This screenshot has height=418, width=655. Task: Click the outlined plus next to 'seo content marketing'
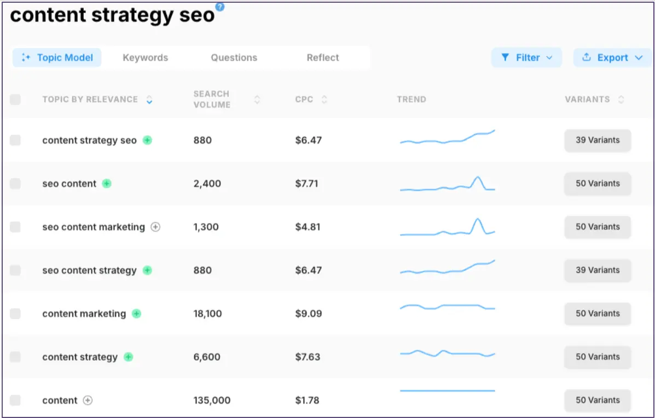(x=155, y=227)
